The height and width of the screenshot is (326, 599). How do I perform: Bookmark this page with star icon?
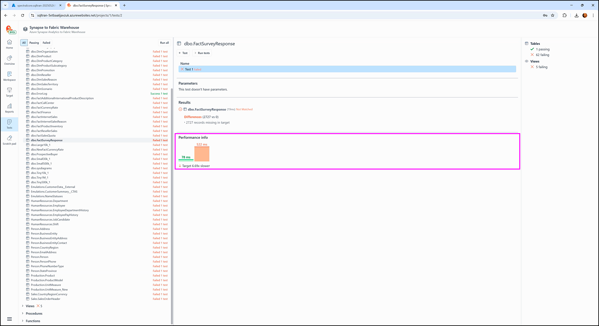pyautogui.click(x=553, y=15)
